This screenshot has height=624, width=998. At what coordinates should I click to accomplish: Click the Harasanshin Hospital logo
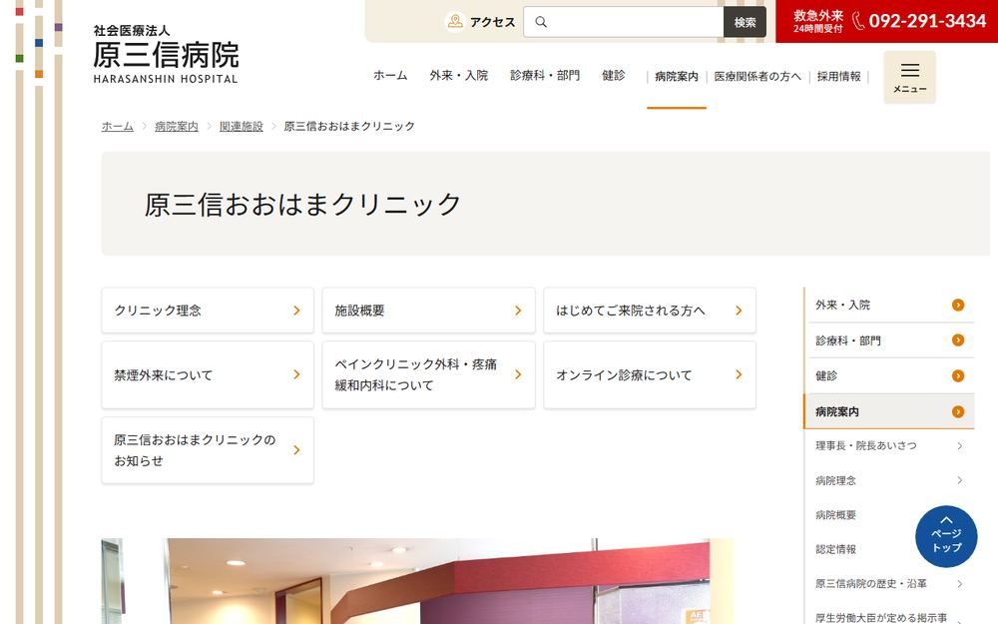click(x=166, y=55)
